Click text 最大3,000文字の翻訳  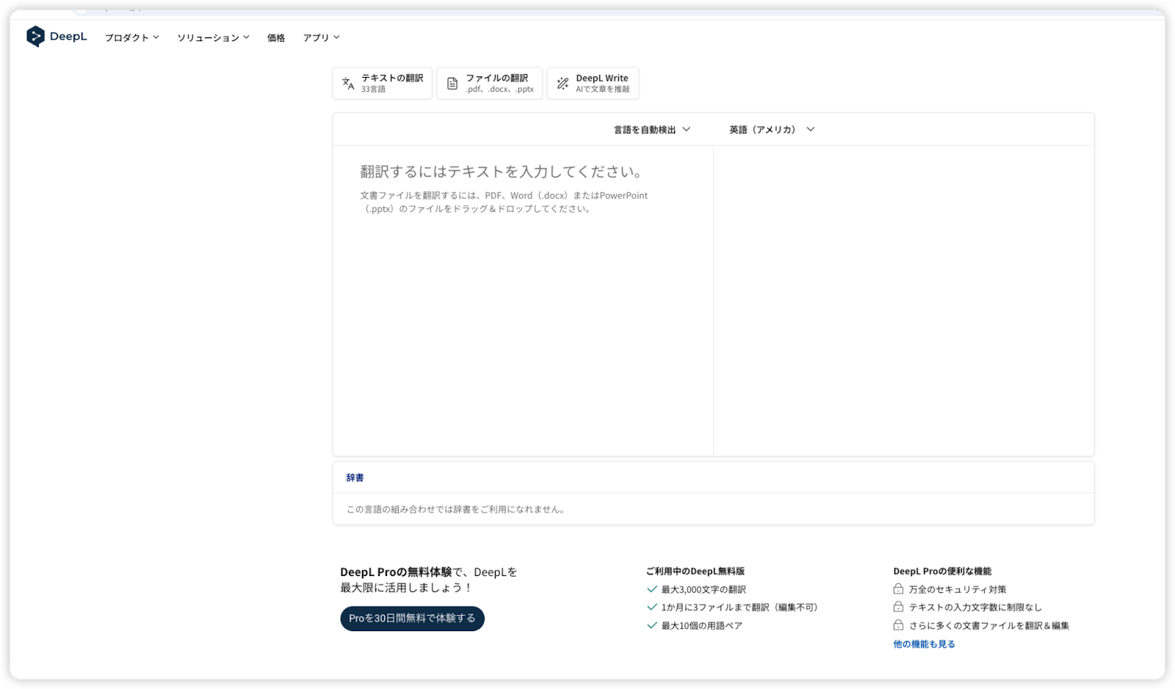704,589
